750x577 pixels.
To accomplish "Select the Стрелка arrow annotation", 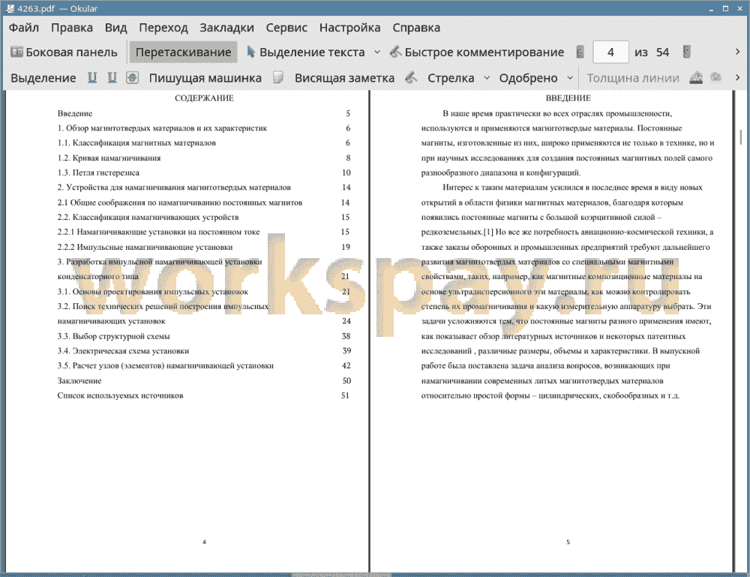I will point(451,78).
